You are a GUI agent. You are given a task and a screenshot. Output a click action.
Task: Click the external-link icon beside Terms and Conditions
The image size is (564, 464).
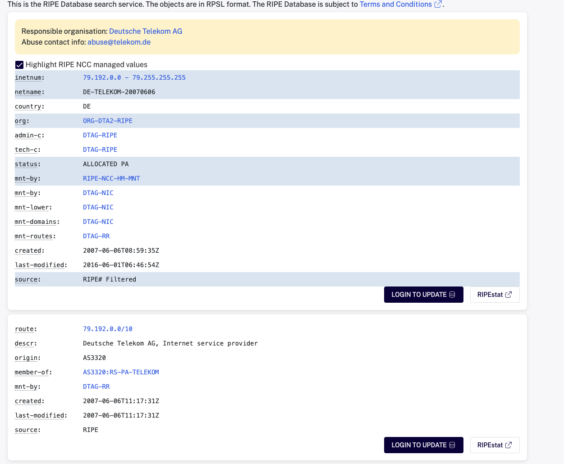pyautogui.click(x=437, y=4)
